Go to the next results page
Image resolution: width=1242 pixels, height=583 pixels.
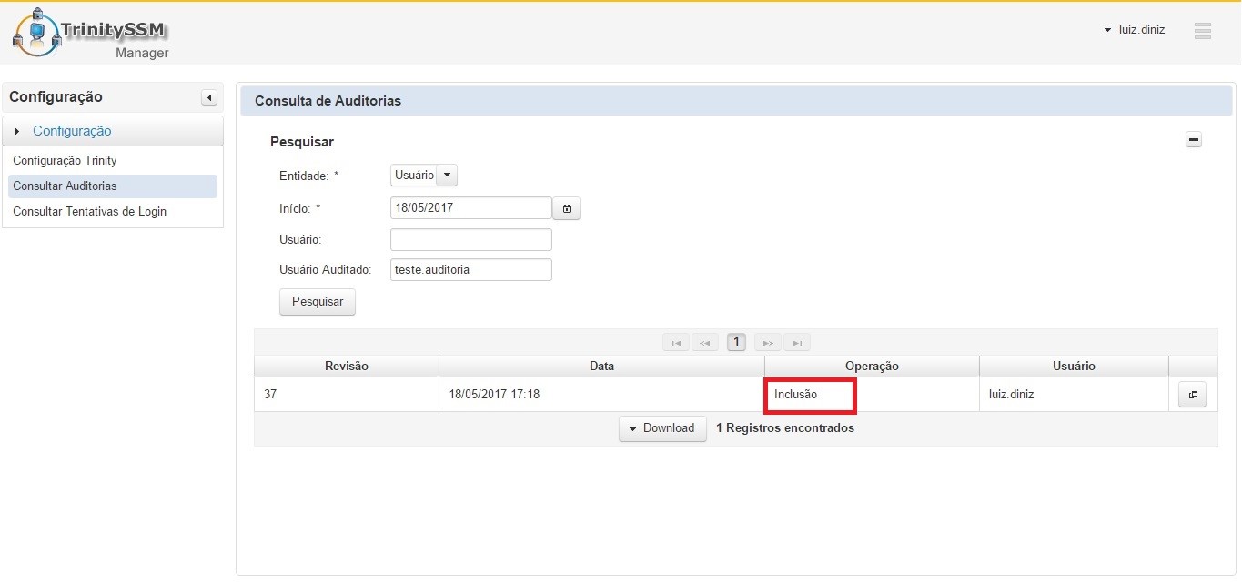coord(767,343)
